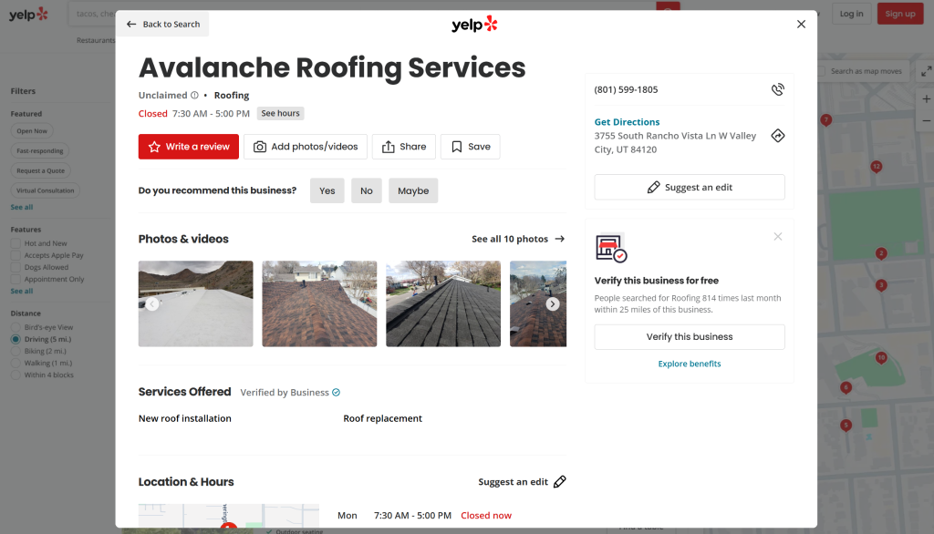The width and height of the screenshot is (934, 534).
Task: Show previous photos with the left carousel arrow
Action: (152, 304)
